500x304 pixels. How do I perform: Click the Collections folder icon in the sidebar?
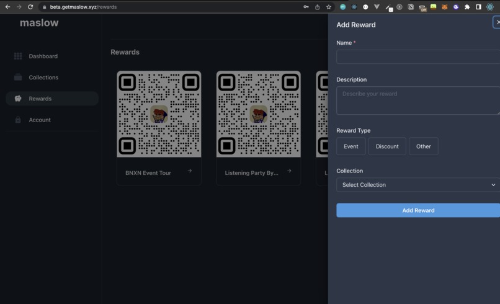(18, 77)
